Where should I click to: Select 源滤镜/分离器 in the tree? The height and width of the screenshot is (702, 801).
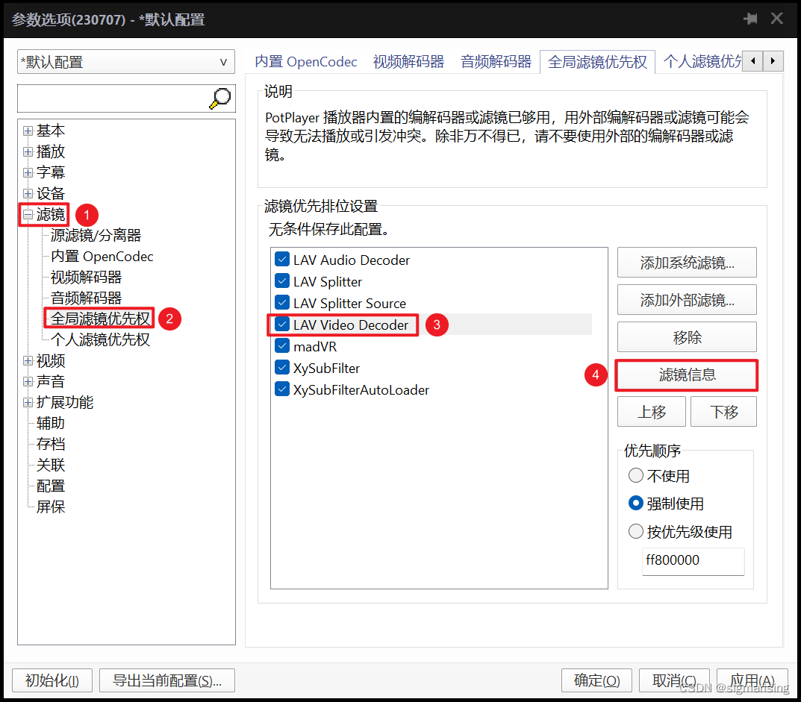[96, 235]
